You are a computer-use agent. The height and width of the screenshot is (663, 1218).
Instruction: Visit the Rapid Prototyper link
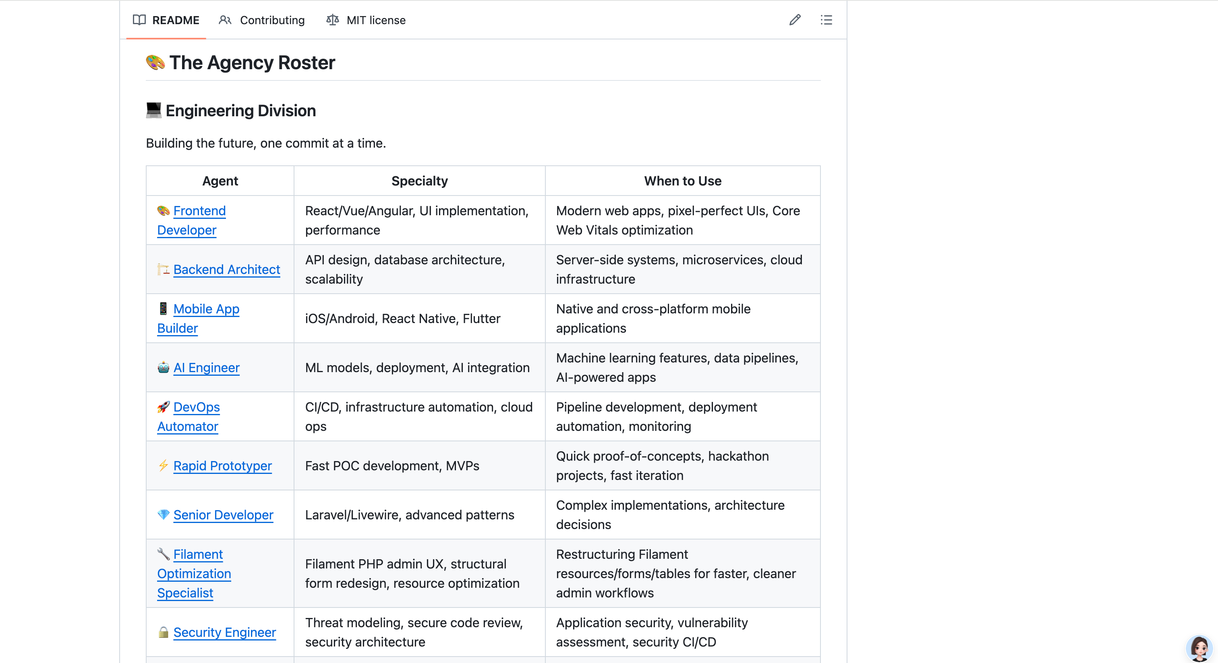click(x=222, y=465)
